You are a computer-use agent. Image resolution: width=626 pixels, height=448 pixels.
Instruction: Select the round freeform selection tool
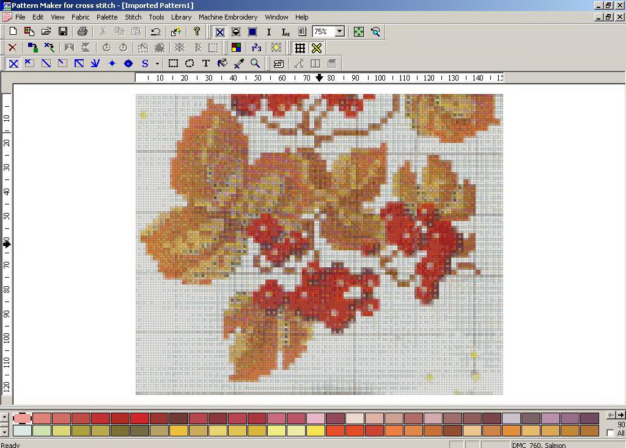pyautogui.click(x=190, y=63)
